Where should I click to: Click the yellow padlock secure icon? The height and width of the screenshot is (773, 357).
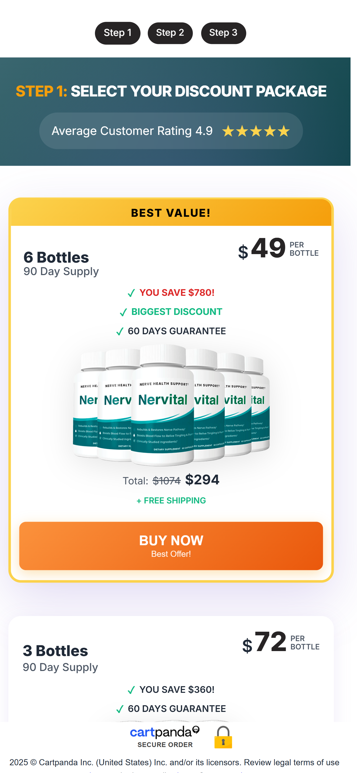[223, 737]
